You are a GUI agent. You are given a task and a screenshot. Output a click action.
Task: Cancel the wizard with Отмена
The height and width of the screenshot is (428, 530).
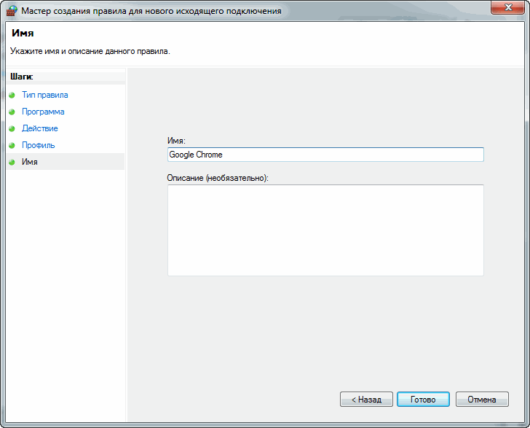[x=482, y=400]
